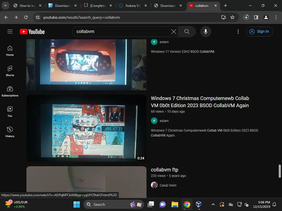This screenshot has height=211, width=282.
Task: Open Shorts in YouTube sidebar
Action: pos(10,71)
